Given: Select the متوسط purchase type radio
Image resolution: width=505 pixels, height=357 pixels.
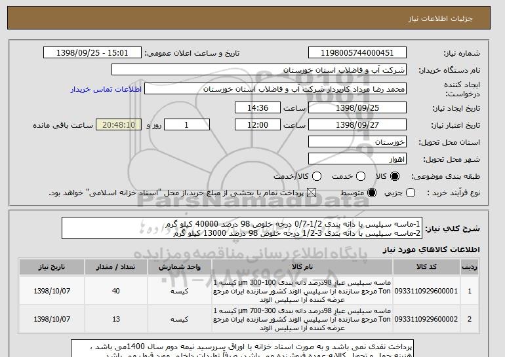Looking at the screenshot, I should pos(372,193).
